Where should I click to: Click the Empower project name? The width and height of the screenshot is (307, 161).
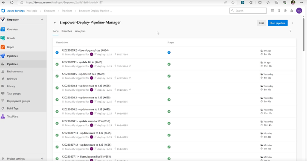click(13, 20)
